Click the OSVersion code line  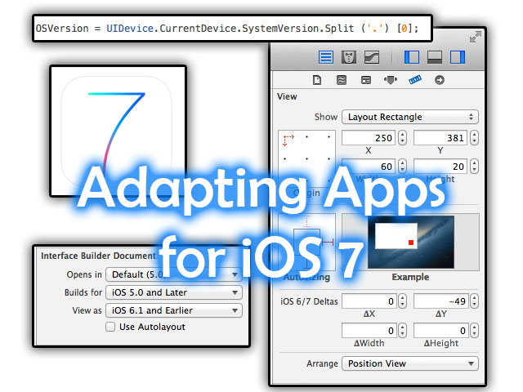coord(227,29)
